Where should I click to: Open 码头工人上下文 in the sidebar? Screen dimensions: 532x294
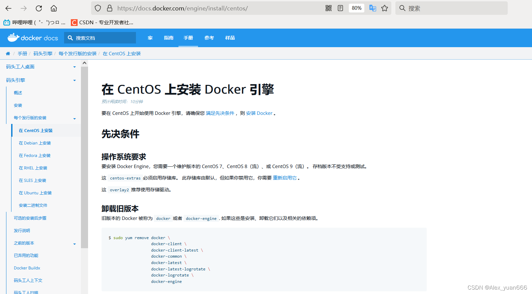pos(28,281)
